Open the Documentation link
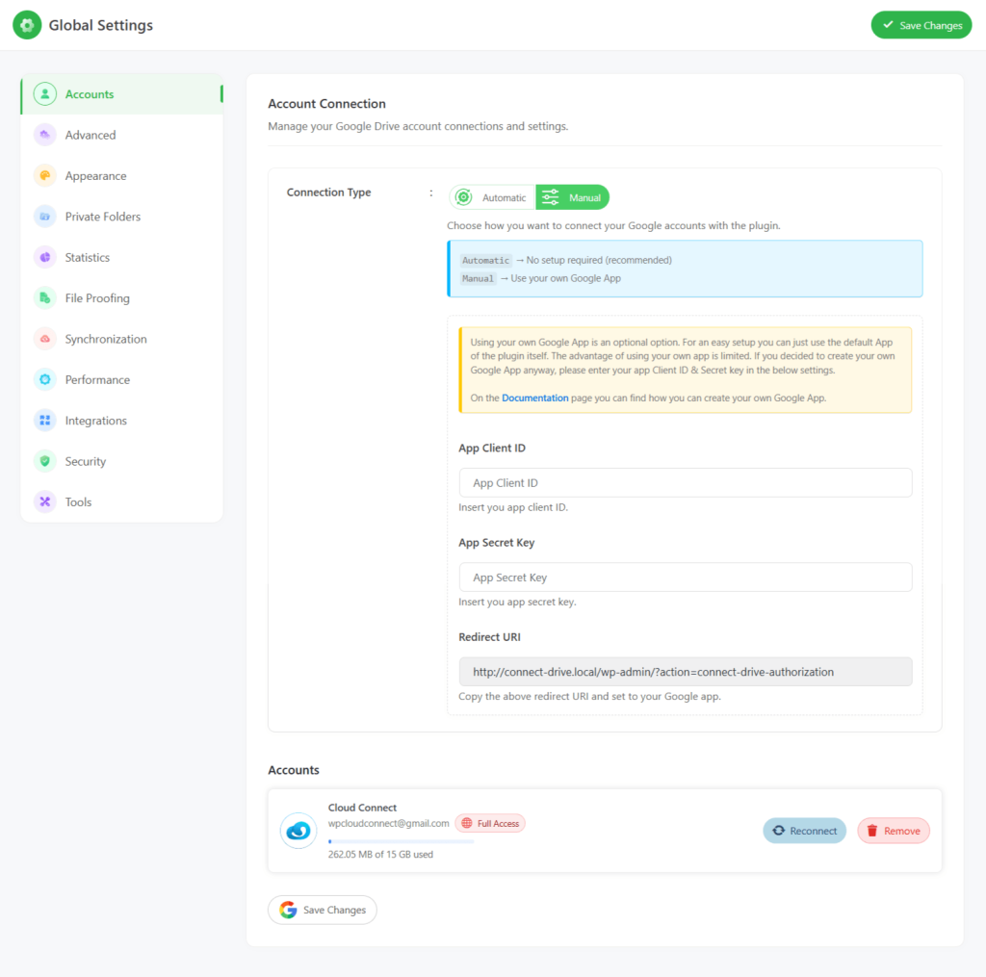Viewport: 986px width, 977px height. click(534, 398)
